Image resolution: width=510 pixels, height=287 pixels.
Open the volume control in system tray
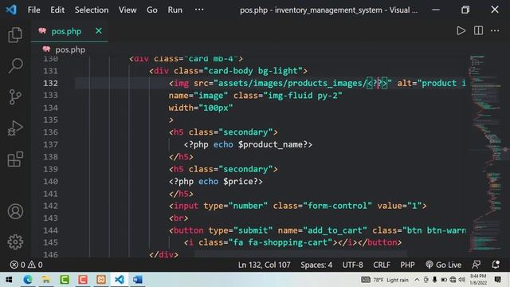(x=461, y=280)
